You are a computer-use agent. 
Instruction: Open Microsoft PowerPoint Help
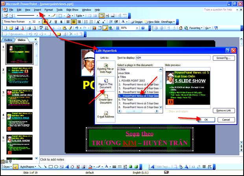pos(143,28)
